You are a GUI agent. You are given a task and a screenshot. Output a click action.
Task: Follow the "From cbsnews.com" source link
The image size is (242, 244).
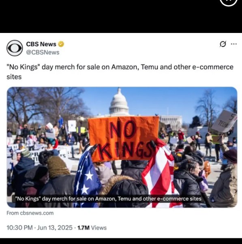(x=30, y=213)
